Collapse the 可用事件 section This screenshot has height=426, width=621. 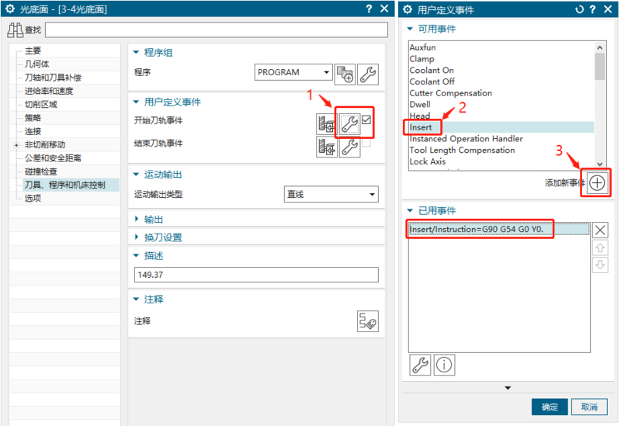[x=410, y=29]
